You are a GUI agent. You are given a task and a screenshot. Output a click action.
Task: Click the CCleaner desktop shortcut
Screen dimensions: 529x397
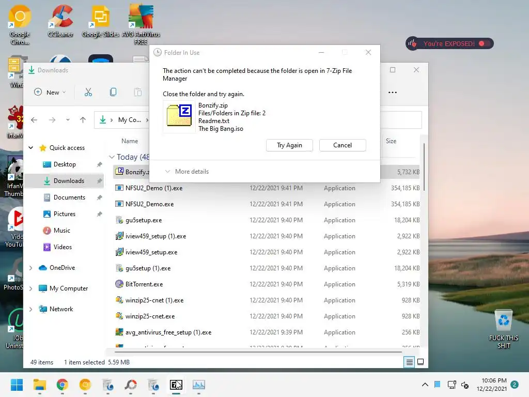tap(61, 21)
